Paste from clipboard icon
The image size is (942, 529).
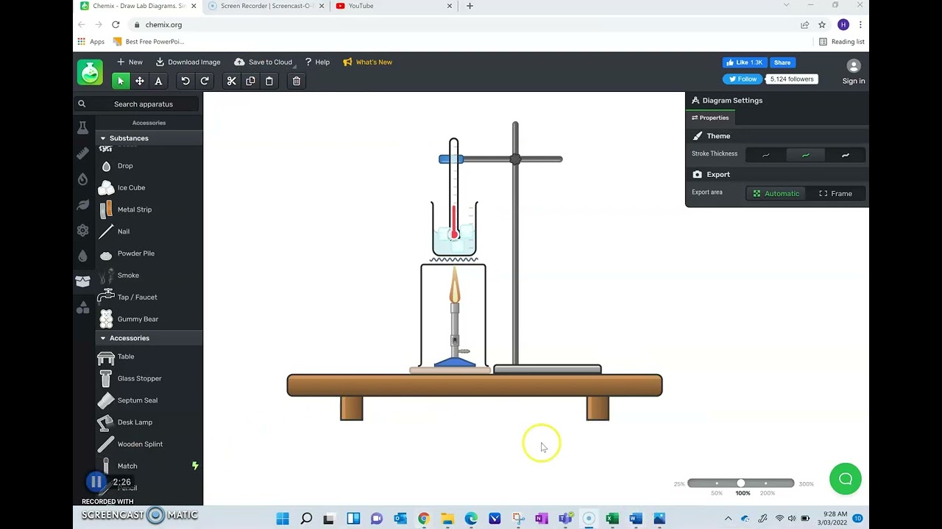coord(269,81)
